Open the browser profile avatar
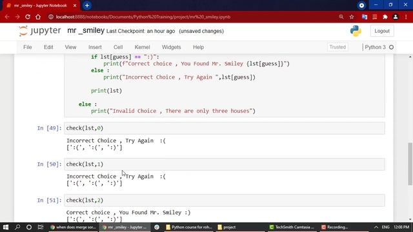 [x=396, y=17]
